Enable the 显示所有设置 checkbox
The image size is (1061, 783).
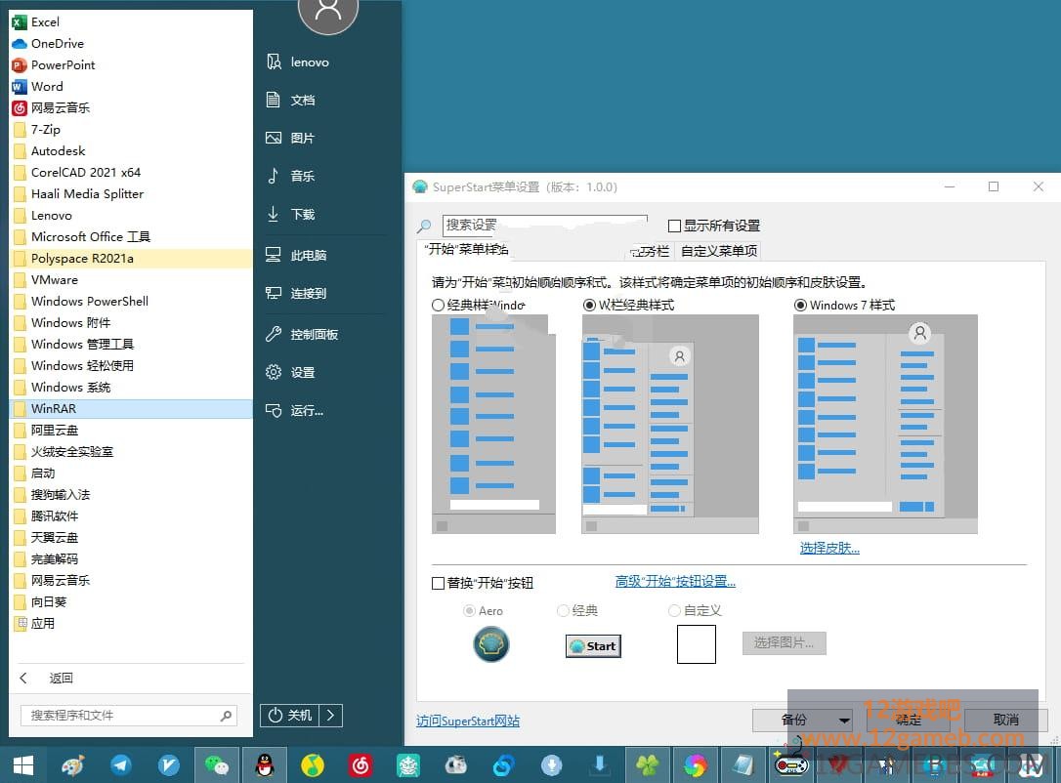tap(674, 226)
